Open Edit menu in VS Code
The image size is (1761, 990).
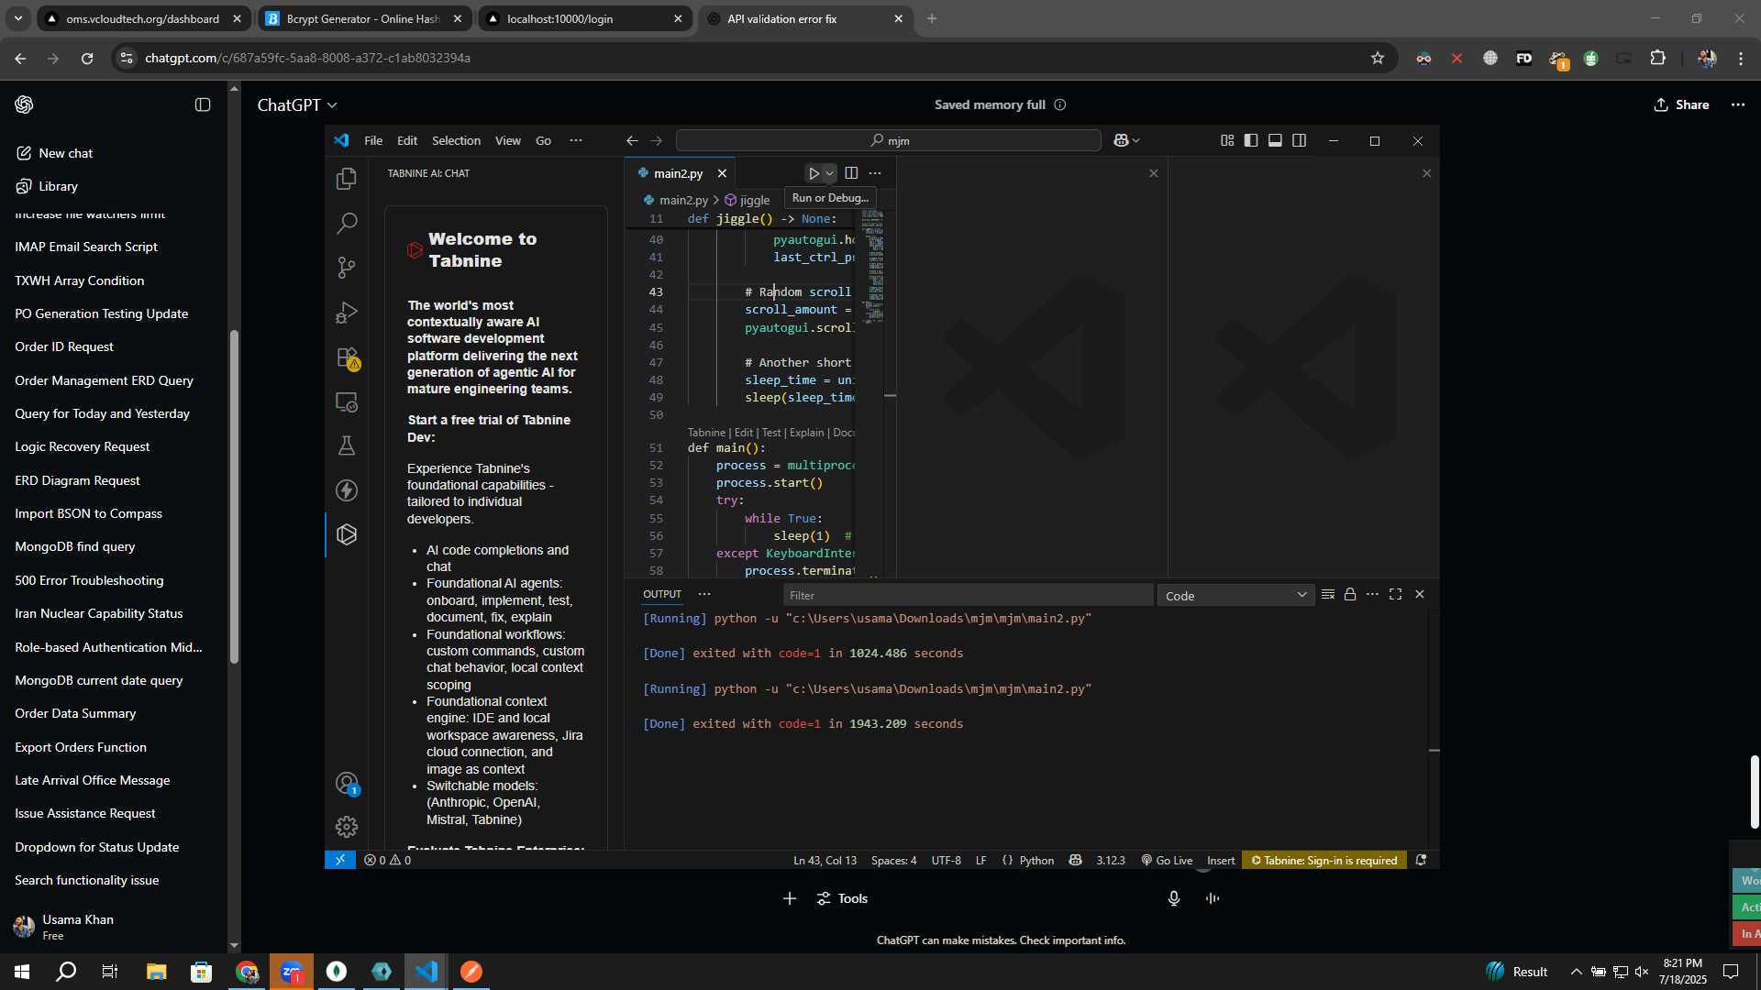tap(407, 140)
